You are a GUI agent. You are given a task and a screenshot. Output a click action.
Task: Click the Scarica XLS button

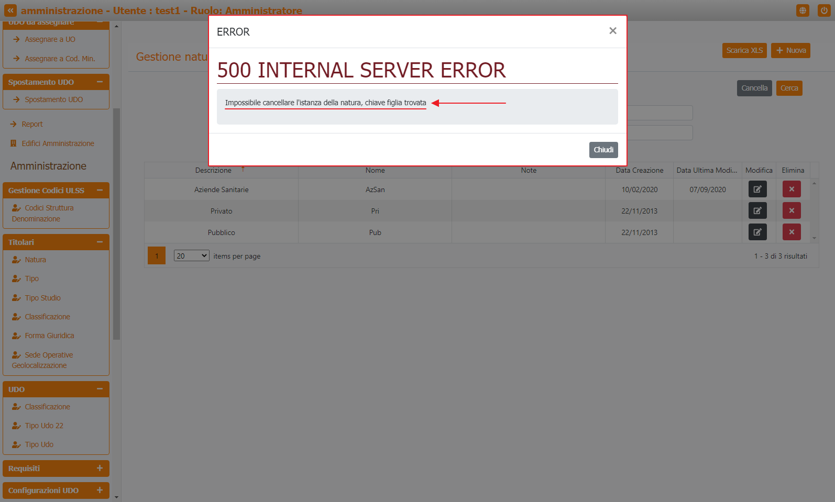pyautogui.click(x=744, y=50)
